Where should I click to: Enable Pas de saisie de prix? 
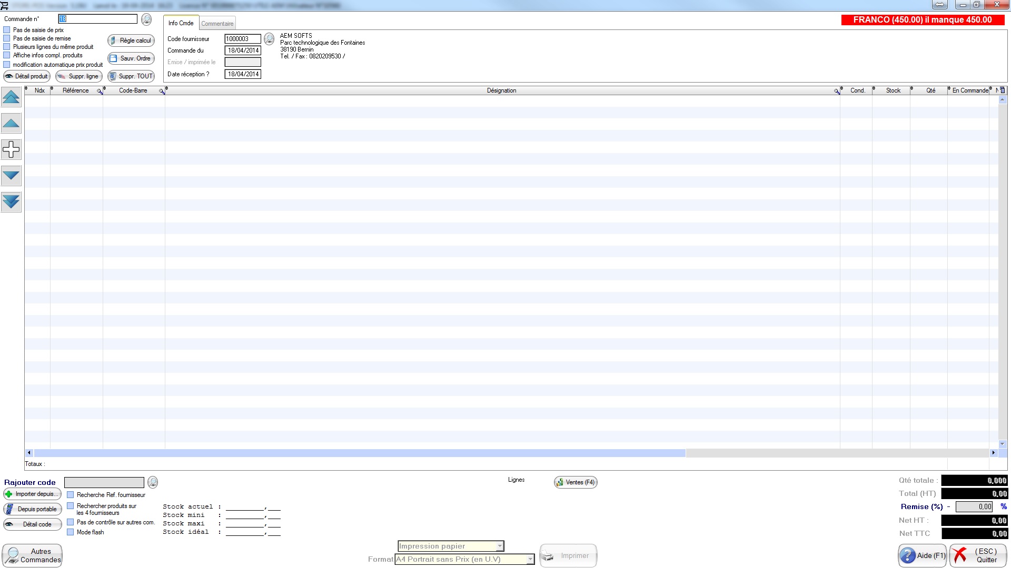(x=7, y=30)
